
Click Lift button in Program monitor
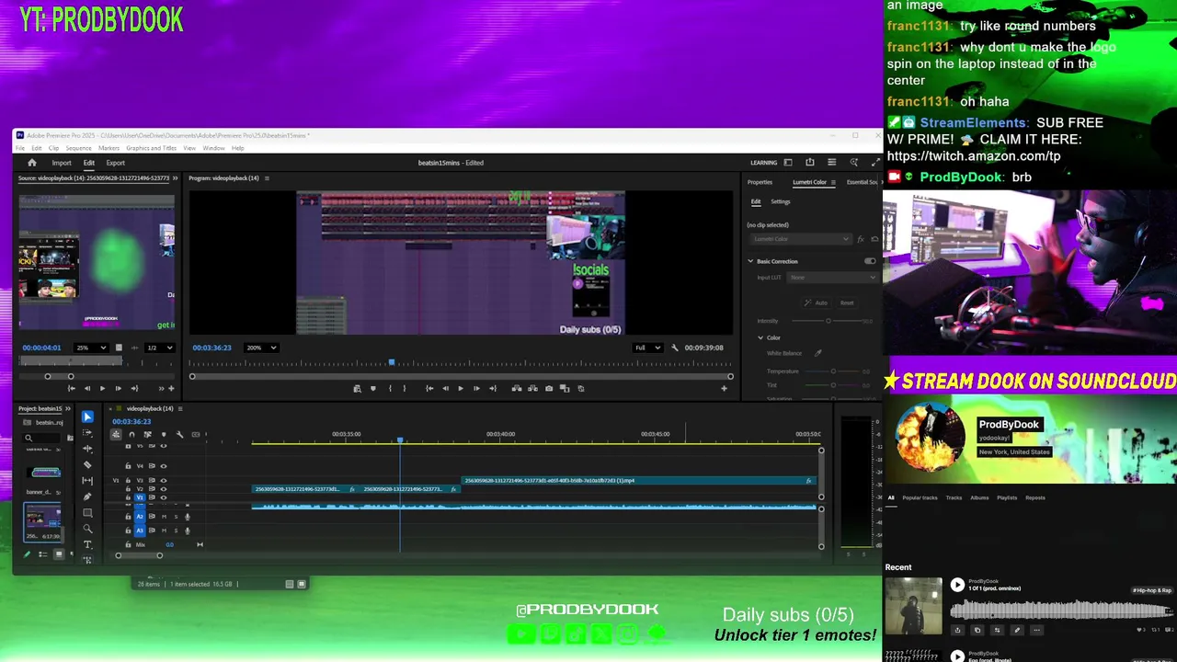(x=517, y=388)
